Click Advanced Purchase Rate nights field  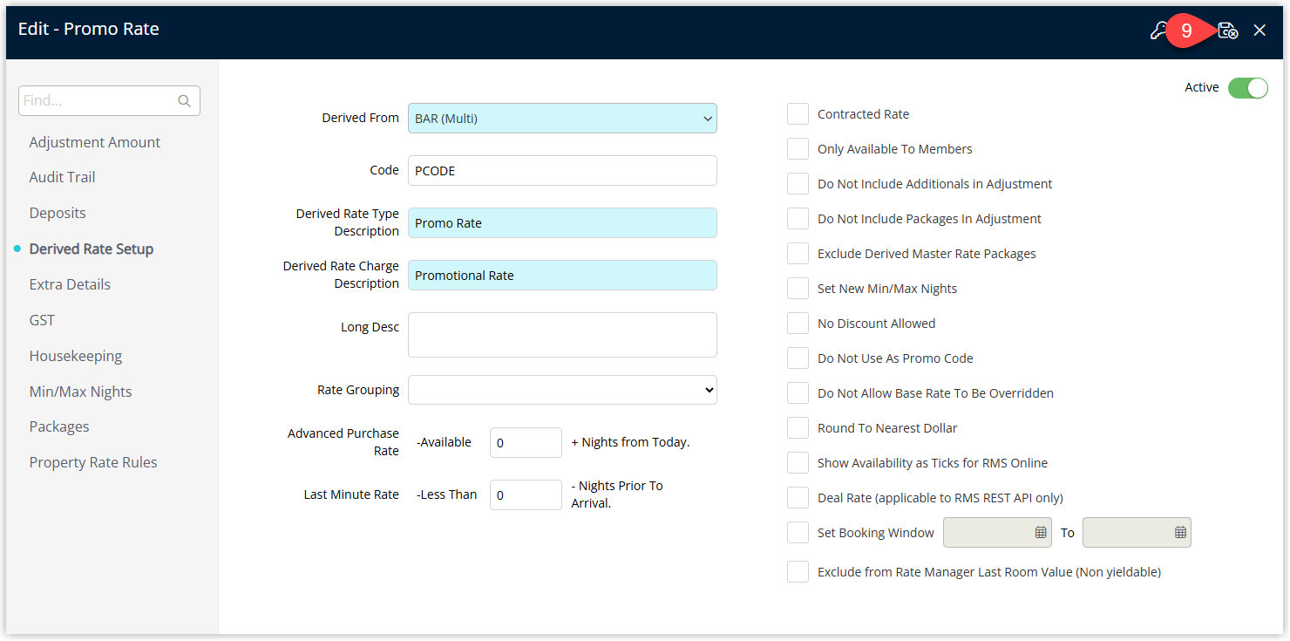(x=526, y=443)
